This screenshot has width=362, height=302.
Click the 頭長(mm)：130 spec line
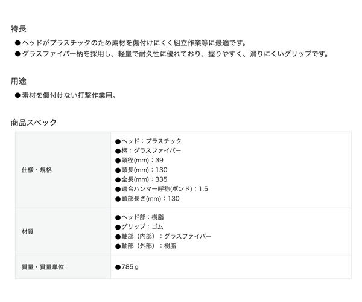[141, 170]
